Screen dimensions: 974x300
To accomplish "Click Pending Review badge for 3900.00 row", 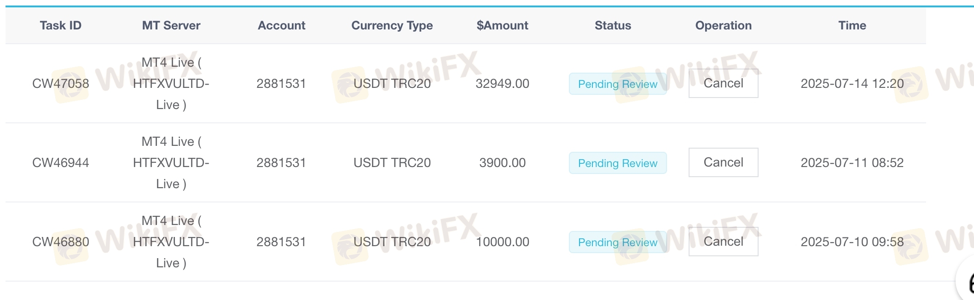I will click(x=617, y=163).
